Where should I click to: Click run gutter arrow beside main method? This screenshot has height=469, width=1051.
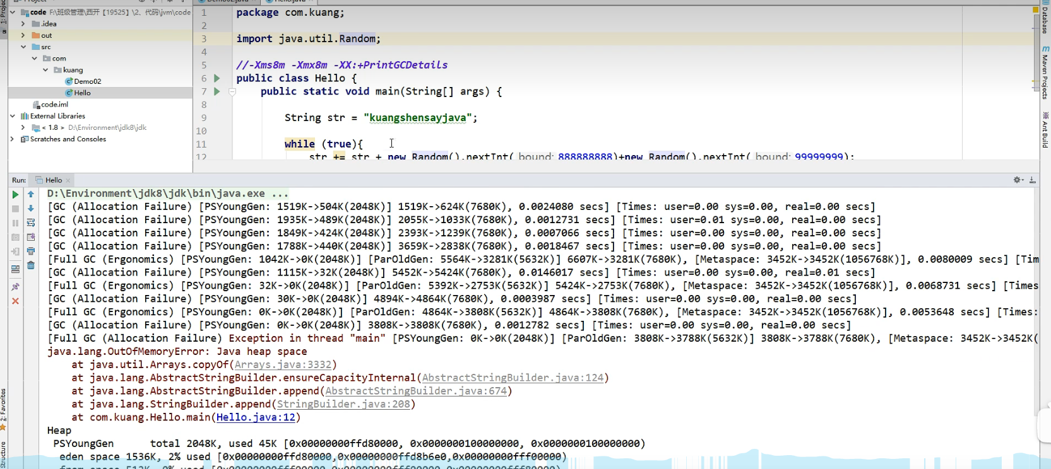click(217, 91)
